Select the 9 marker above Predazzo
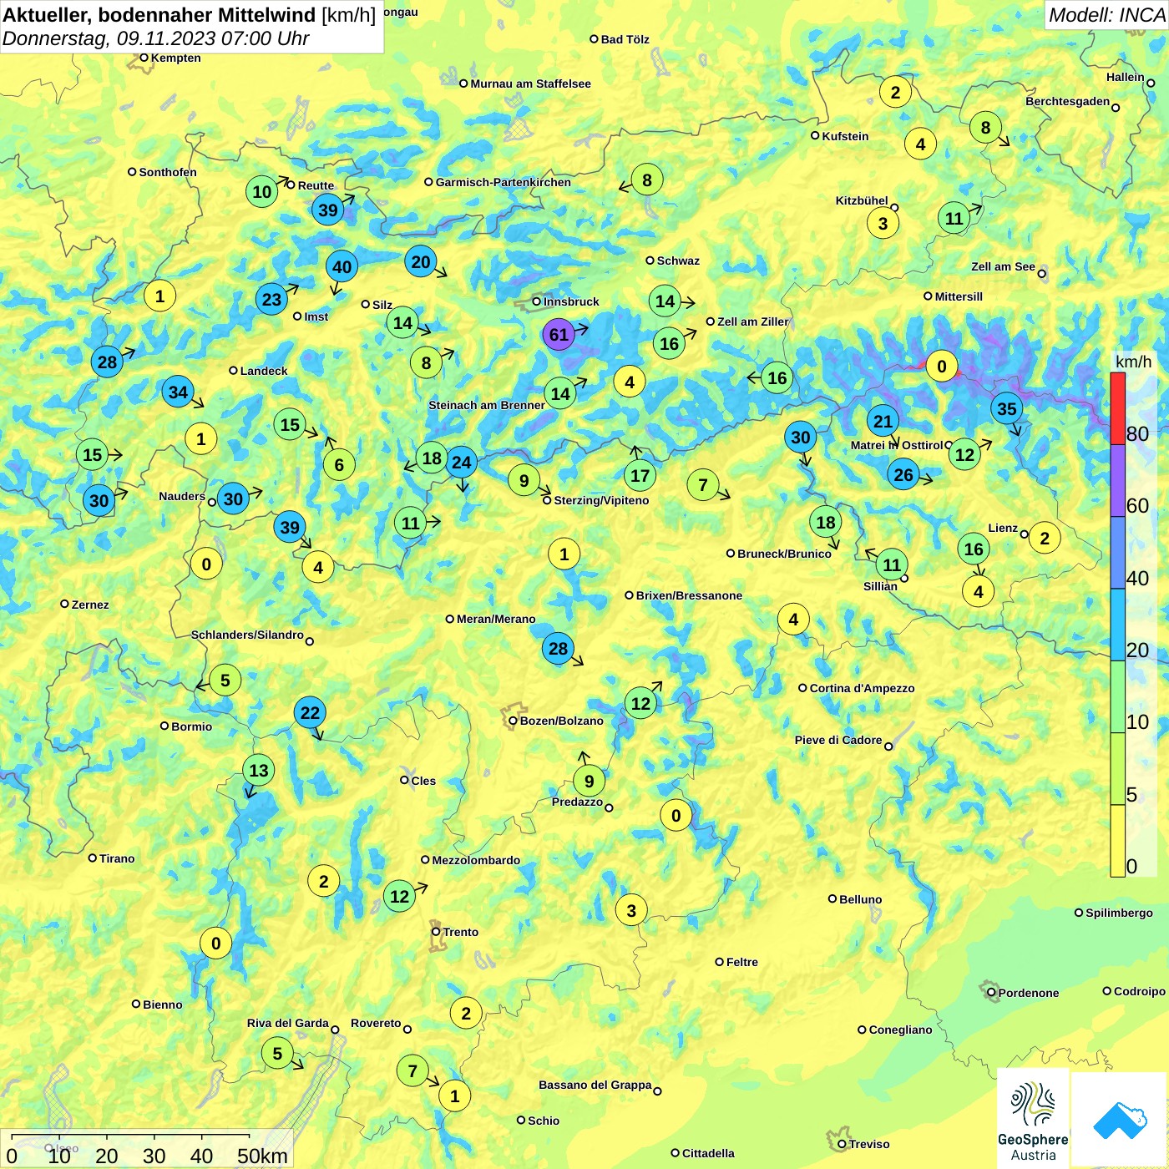The width and height of the screenshot is (1169, 1169). [589, 782]
